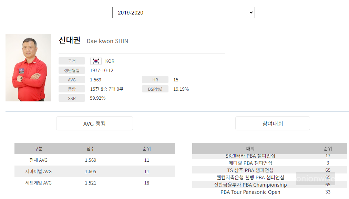Click the AVG stat label
Image resolution: width=349 pixels, height=199 pixels.
click(72, 79)
